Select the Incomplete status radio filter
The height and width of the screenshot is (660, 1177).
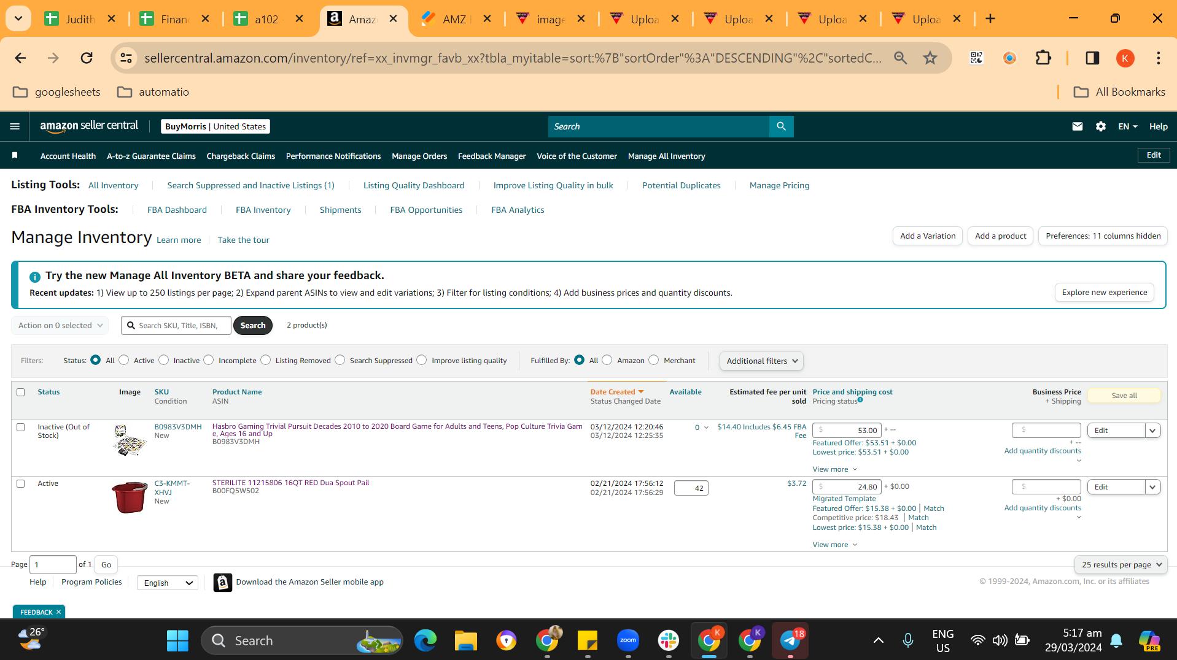pyautogui.click(x=209, y=360)
